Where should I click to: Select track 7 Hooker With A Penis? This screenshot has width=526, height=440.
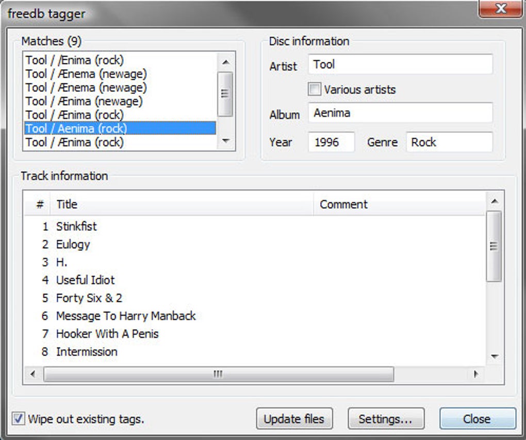(x=255, y=334)
